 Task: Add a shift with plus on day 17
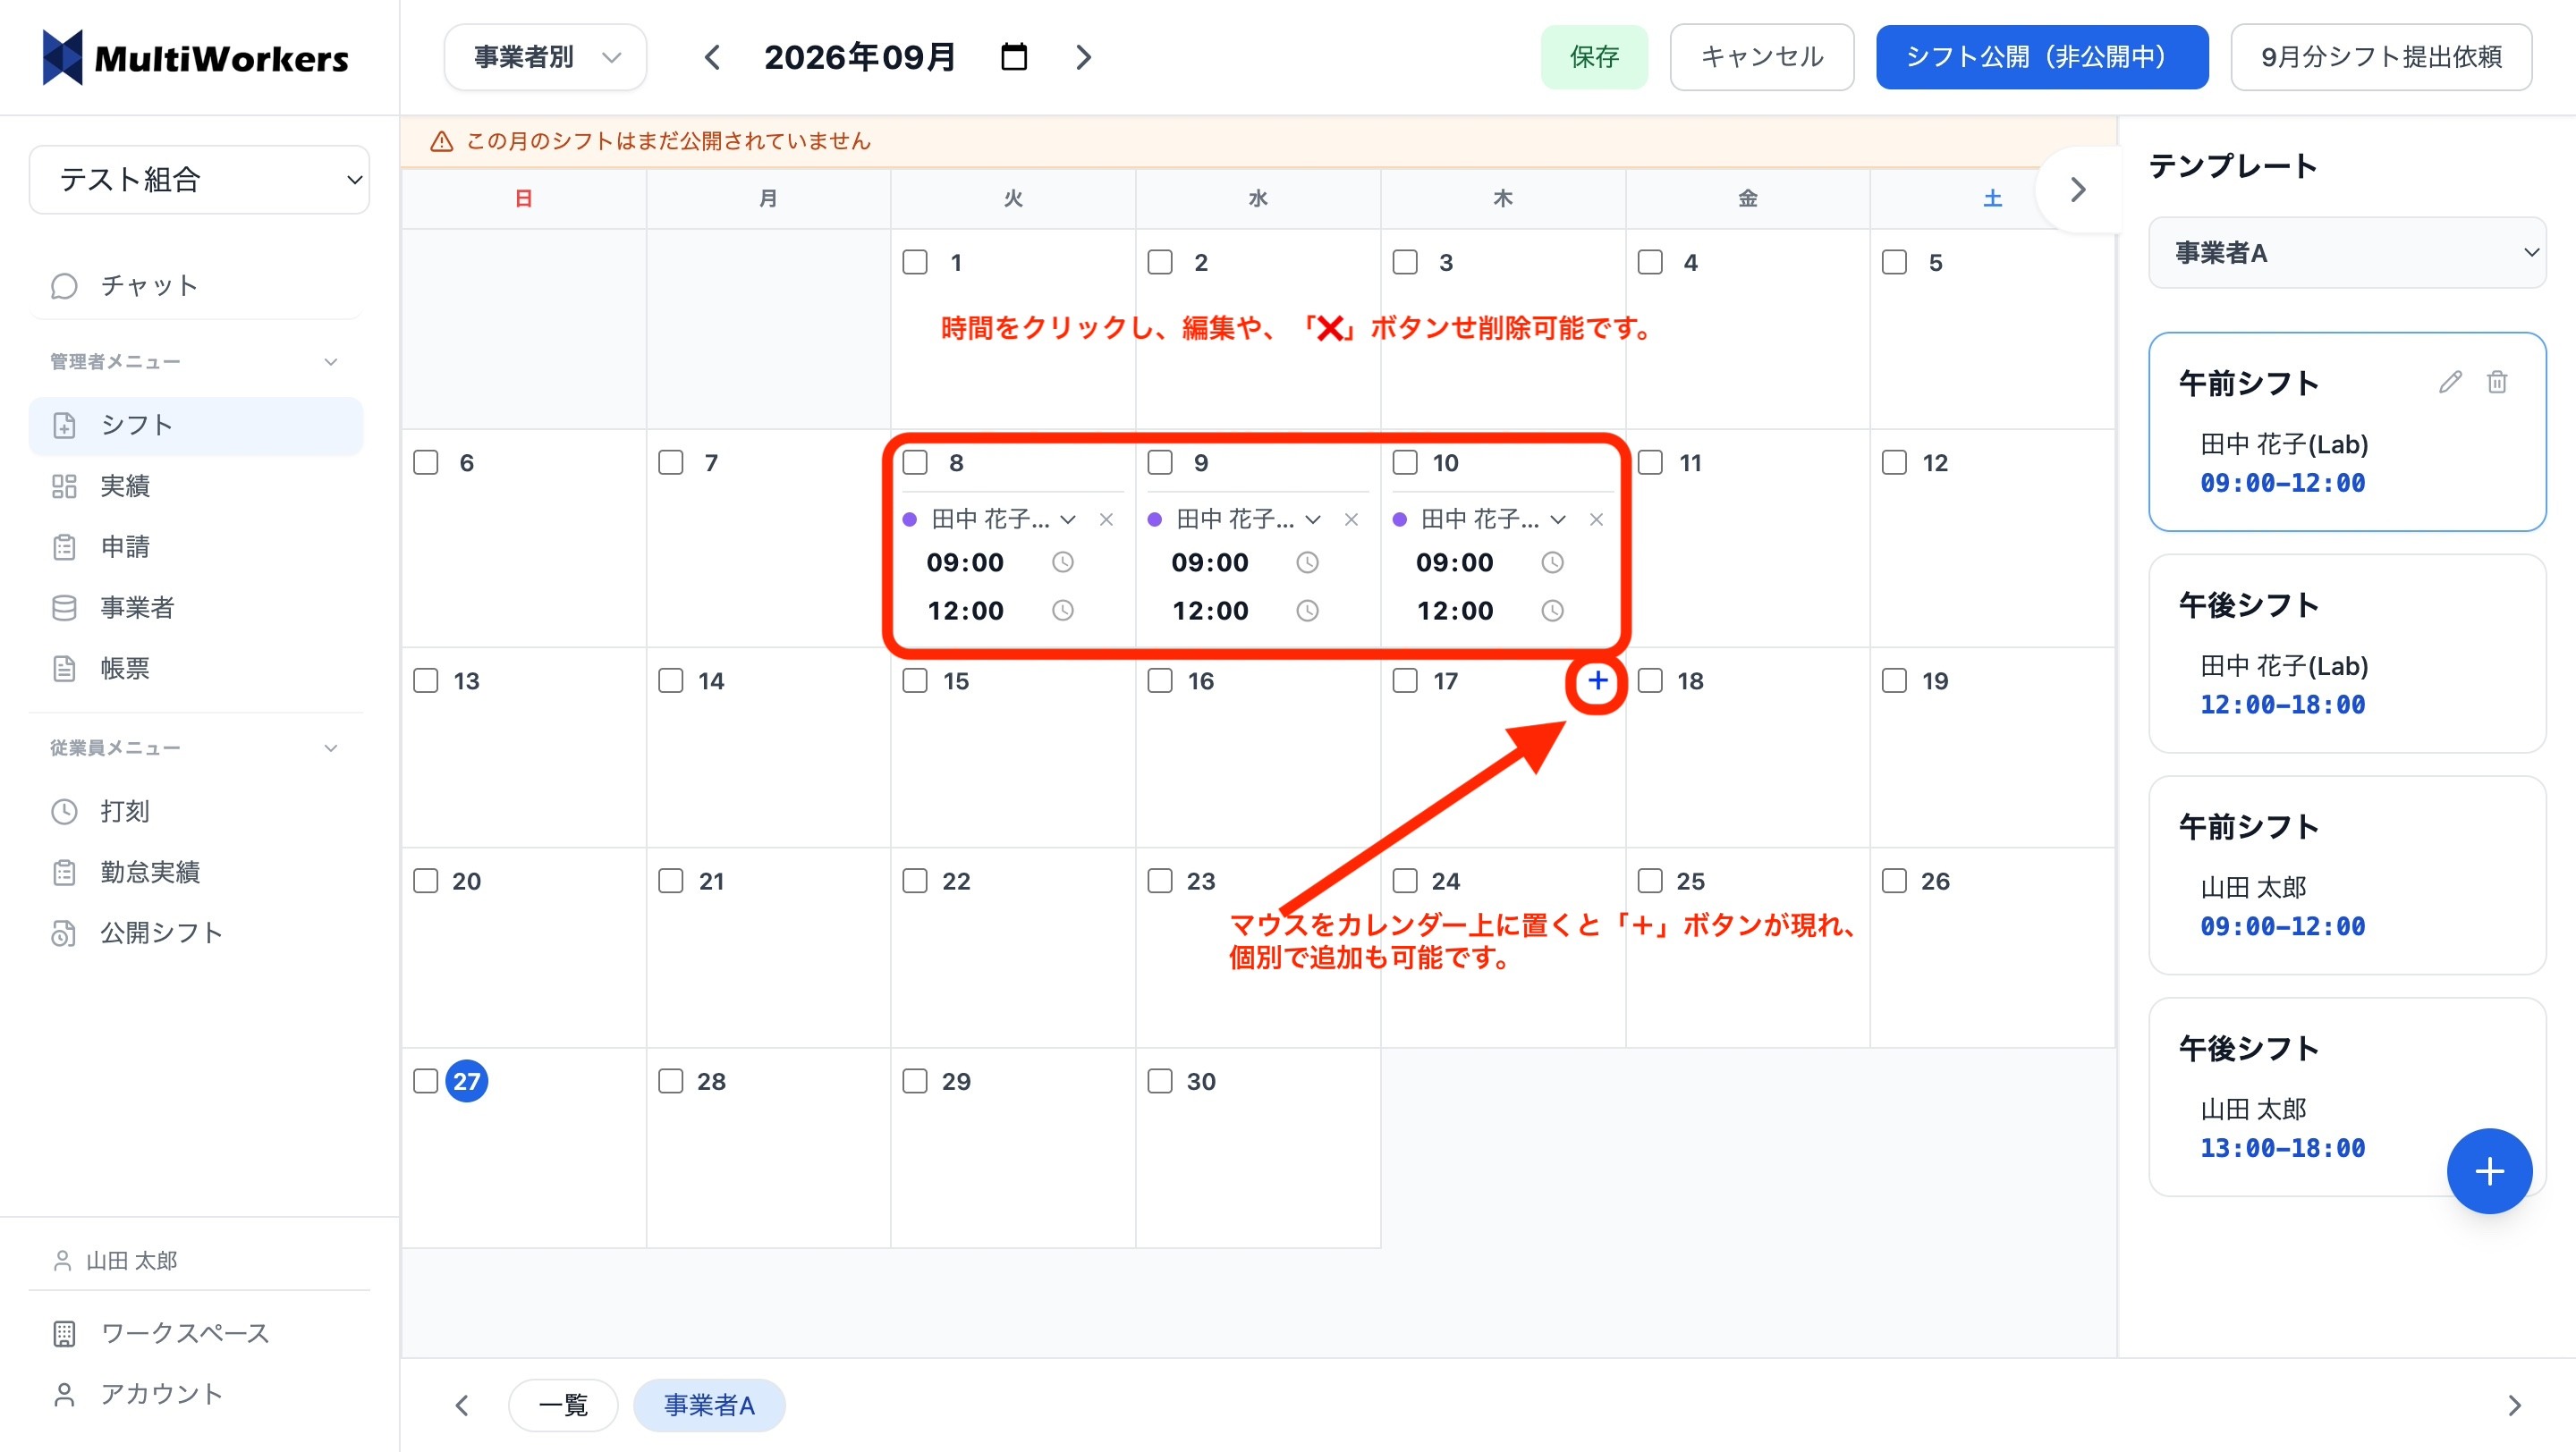pyautogui.click(x=1597, y=680)
